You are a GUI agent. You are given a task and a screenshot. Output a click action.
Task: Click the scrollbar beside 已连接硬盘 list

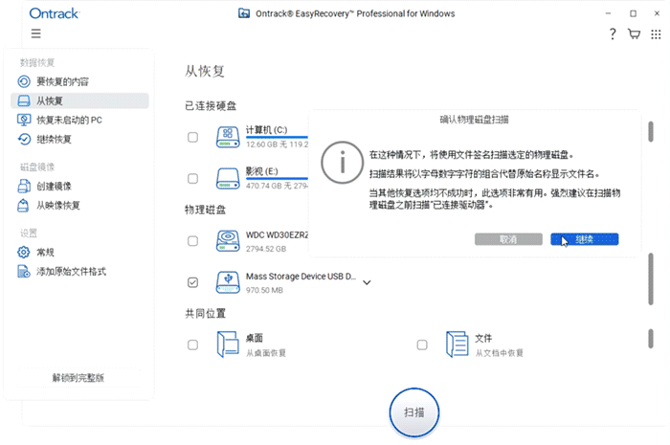(x=650, y=131)
